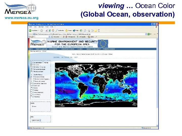The height and width of the screenshot is (136, 182).
Task: Click the Google toolbar Rechercher search button
Action: click(55, 37)
